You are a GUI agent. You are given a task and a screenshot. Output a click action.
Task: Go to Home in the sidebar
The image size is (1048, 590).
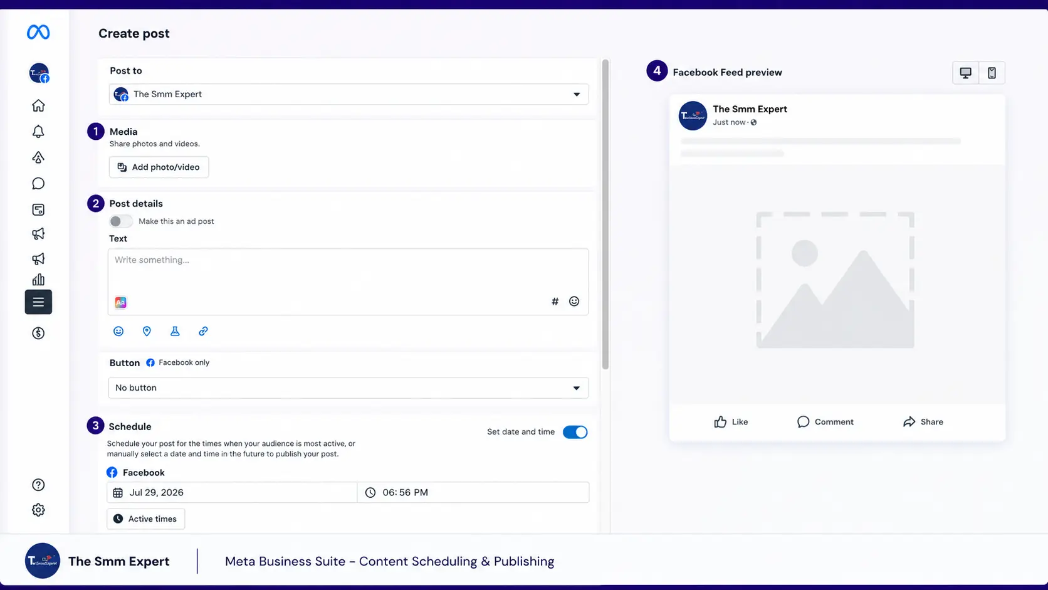tap(38, 105)
